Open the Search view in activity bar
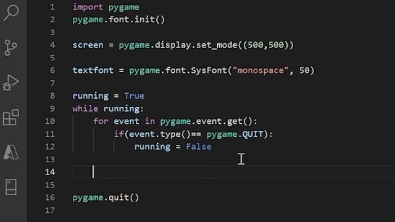This screenshot has width=395, height=222. [x=11, y=12]
